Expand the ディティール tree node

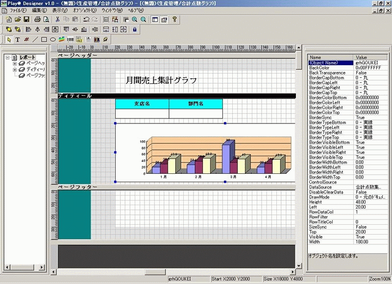[x=15, y=70]
